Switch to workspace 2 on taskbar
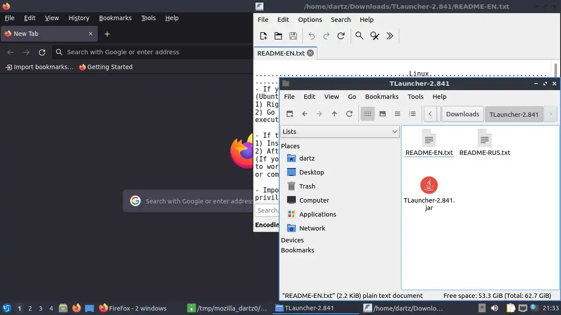The height and width of the screenshot is (315, 561). [30, 308]
